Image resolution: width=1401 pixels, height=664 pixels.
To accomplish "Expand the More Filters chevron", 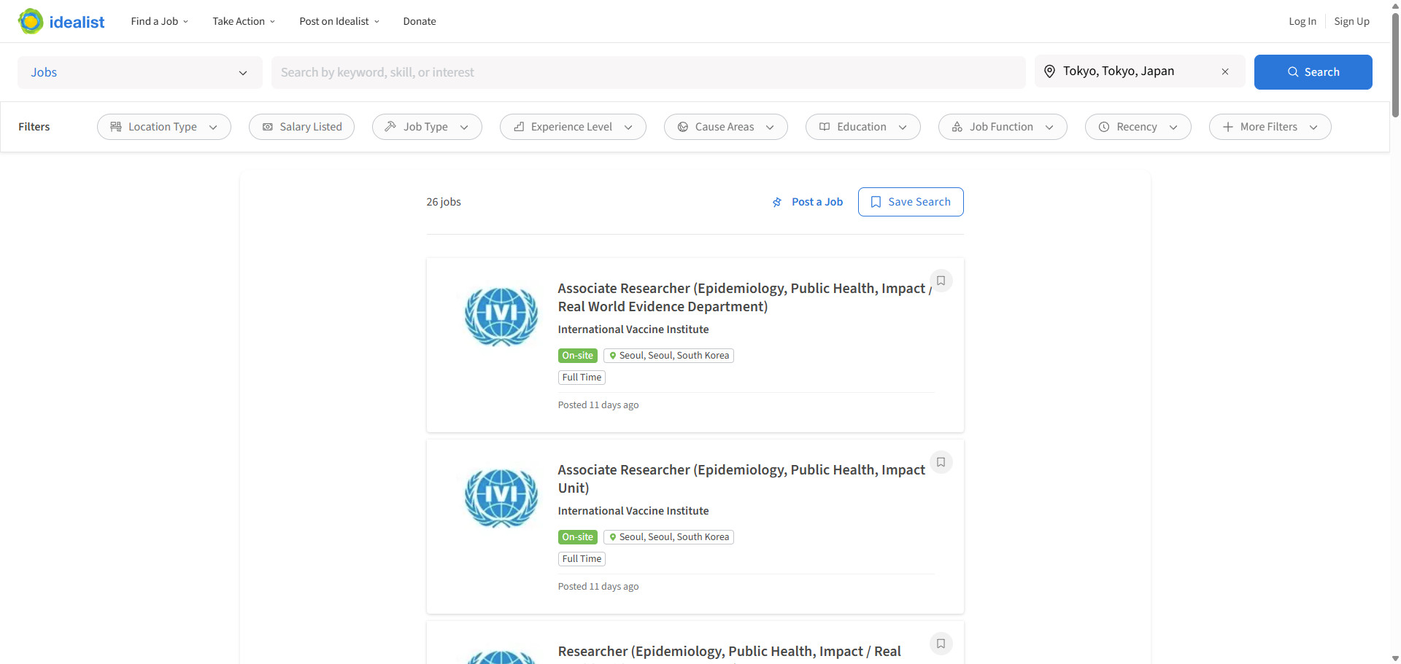I will [1313, 127].
